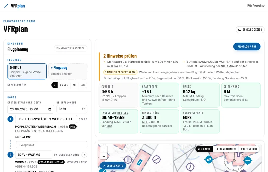The image size is (268, 172).
Task: Open calendar picker in start date field
Action: pyautogui.click(x=50, y=109)
